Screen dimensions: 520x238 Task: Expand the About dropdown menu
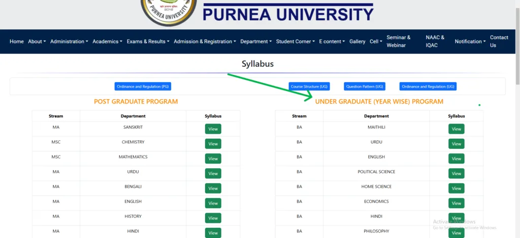pyautogui.click(x=37, y=42)
